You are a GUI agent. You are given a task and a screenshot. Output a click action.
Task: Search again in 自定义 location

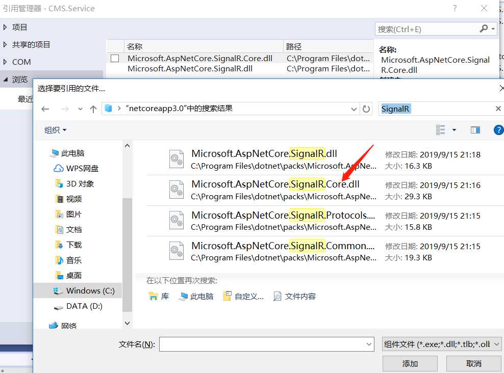click(243, 296)
